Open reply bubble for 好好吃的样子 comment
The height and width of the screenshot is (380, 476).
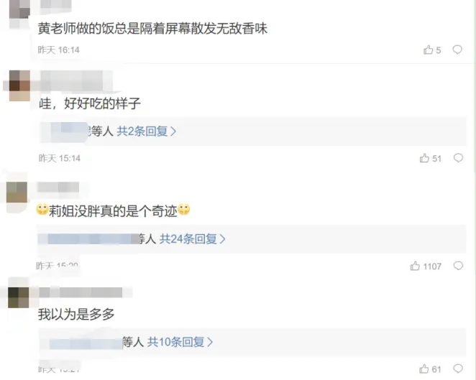coord(458,158)
